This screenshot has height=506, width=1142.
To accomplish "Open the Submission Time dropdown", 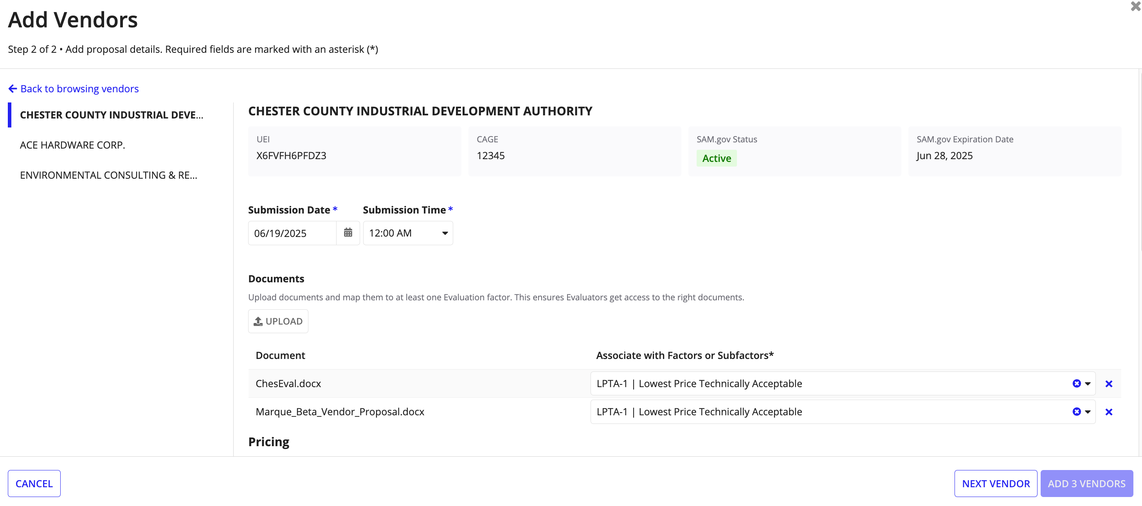I will pos(408,233).
